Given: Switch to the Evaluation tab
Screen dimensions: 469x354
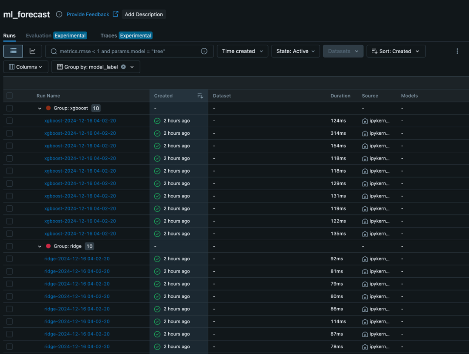Looking at the screenshot, I should coord(38,35).
